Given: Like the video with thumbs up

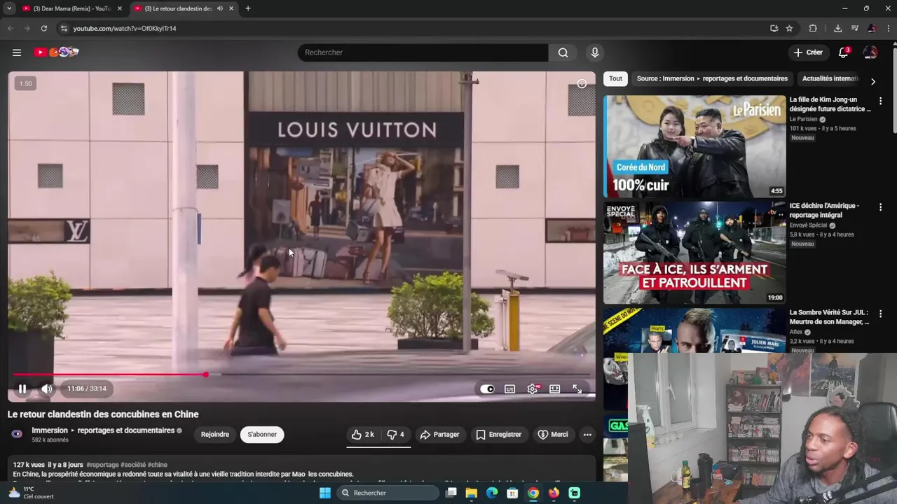Looking at the screenshot, I should 364,435.
